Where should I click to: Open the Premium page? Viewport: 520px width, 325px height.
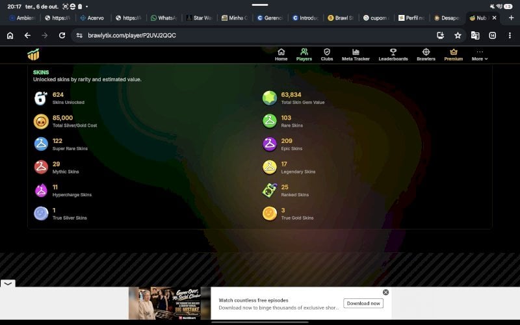click(x=453, y=55)
